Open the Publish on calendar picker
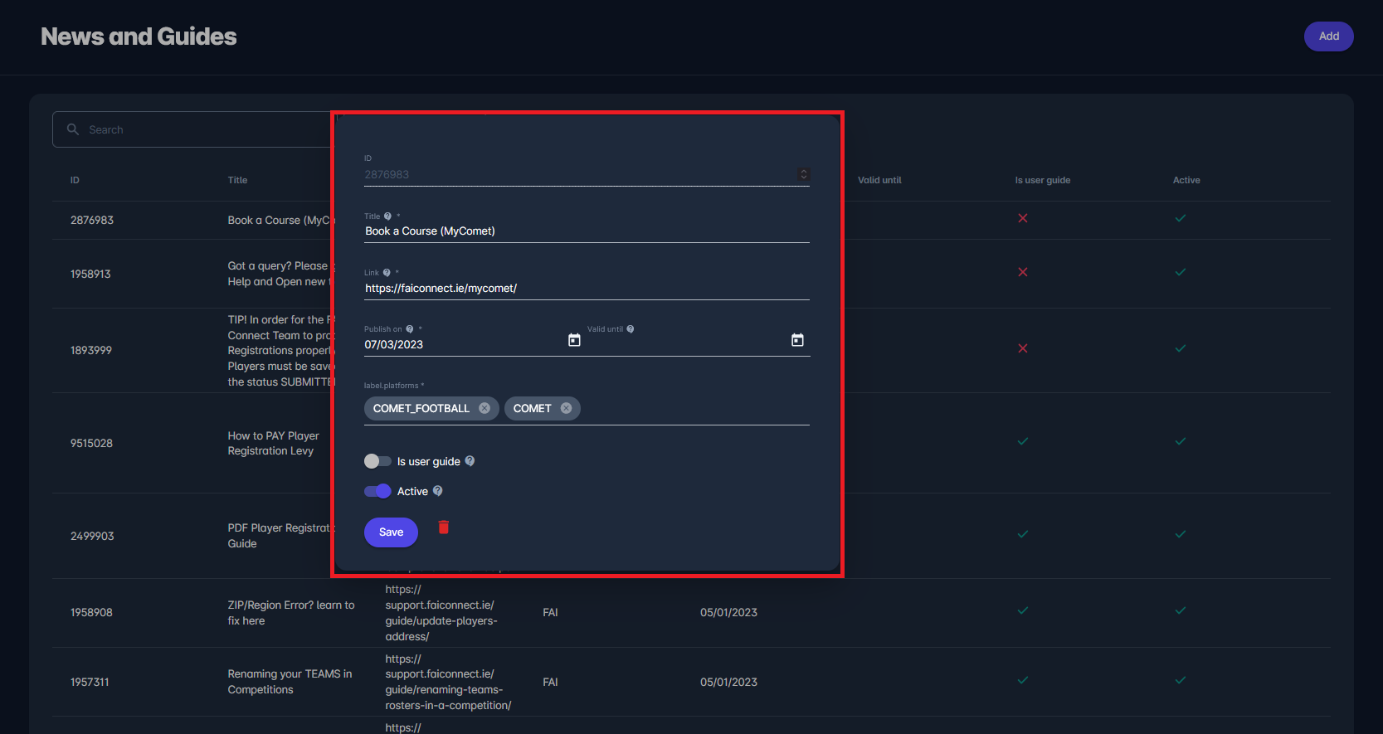1383x734 pixels. tap(574, 340)
